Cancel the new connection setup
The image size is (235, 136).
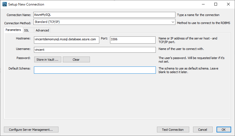pyautogui.click(x=203, y=130)
